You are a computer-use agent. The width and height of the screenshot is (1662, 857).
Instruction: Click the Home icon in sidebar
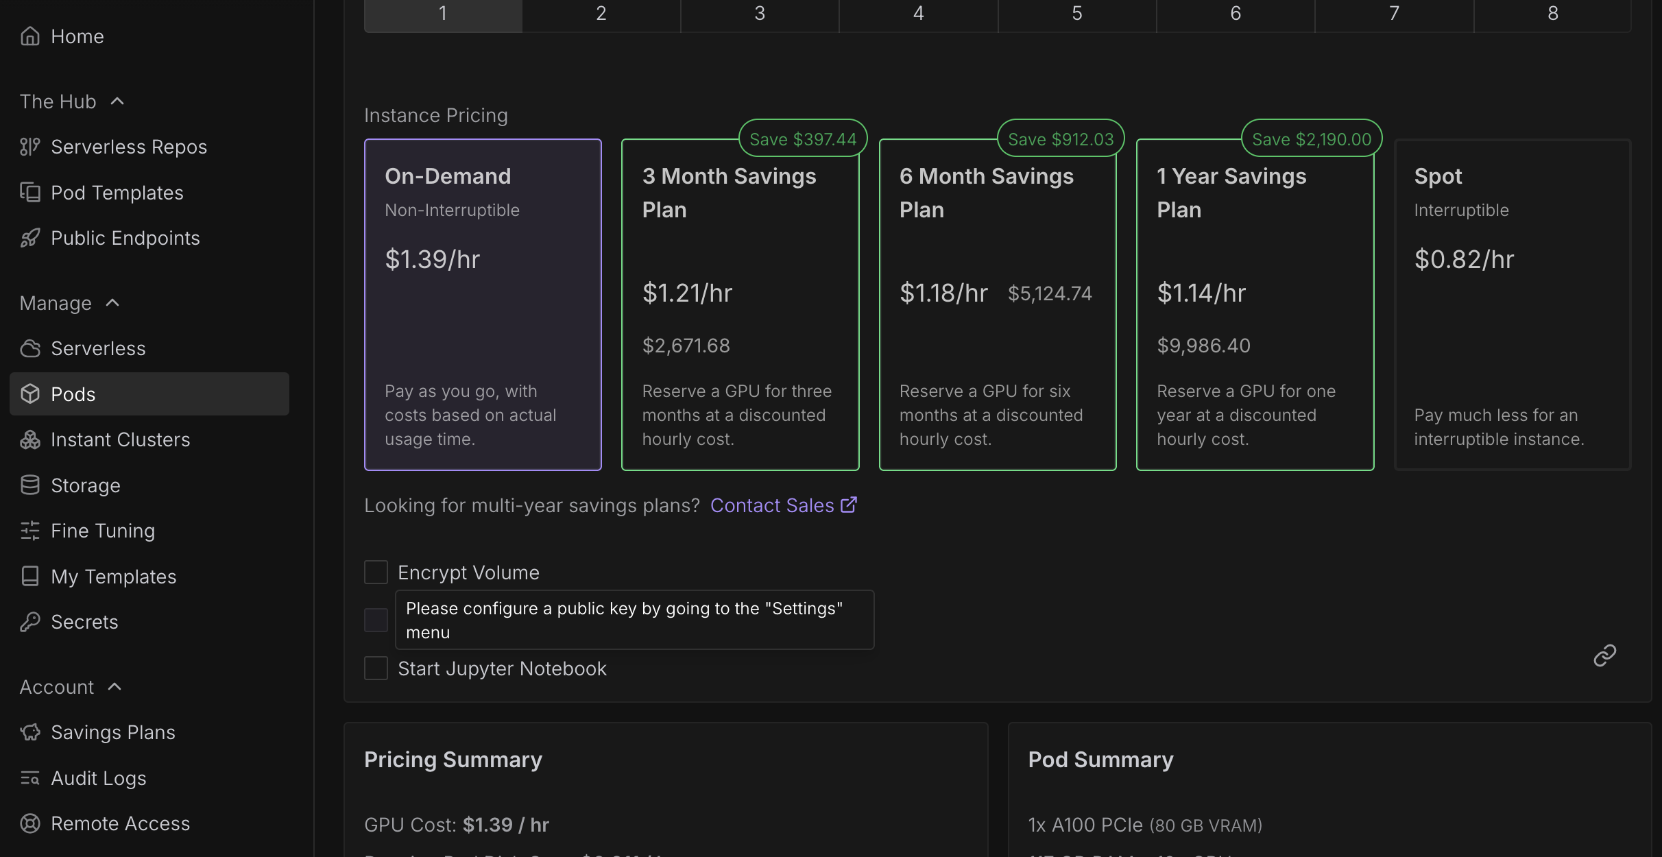29,36
